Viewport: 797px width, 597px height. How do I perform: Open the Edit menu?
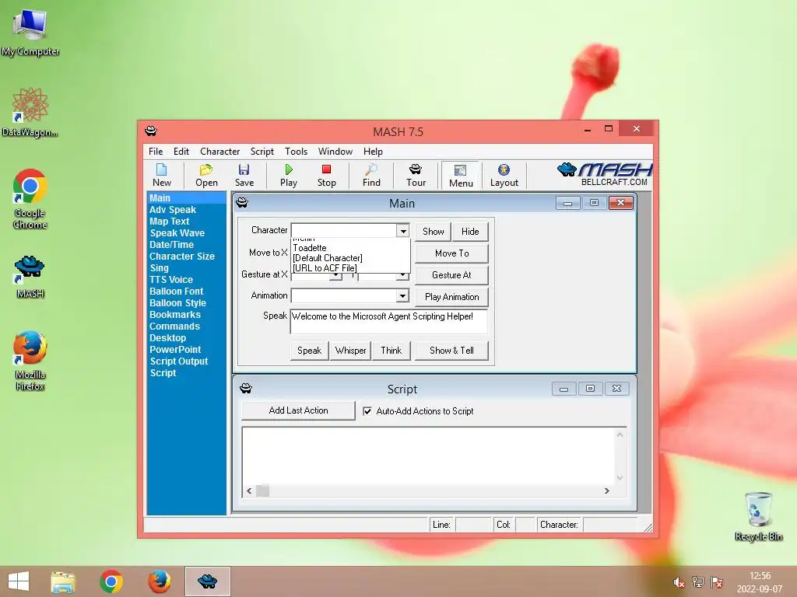pyautogui.click(x=181, y=152)
